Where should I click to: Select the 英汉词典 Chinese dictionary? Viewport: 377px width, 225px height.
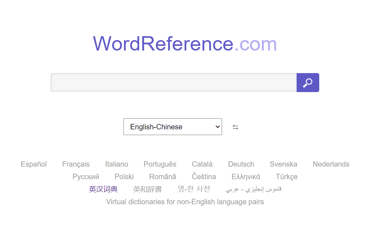pos(103,189)
